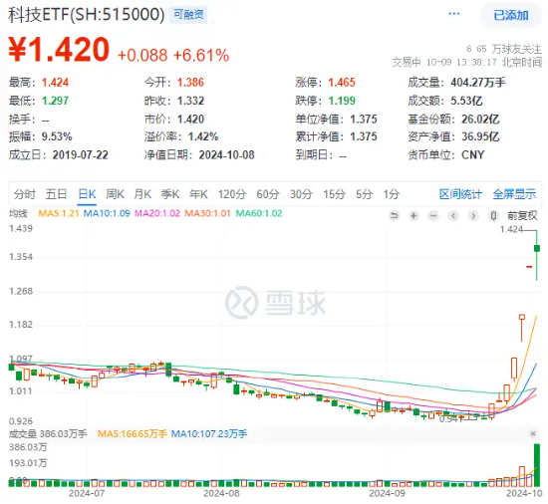Click the 跌停 value 1.199
Screen dimensions: 548x504
point(342,101)
